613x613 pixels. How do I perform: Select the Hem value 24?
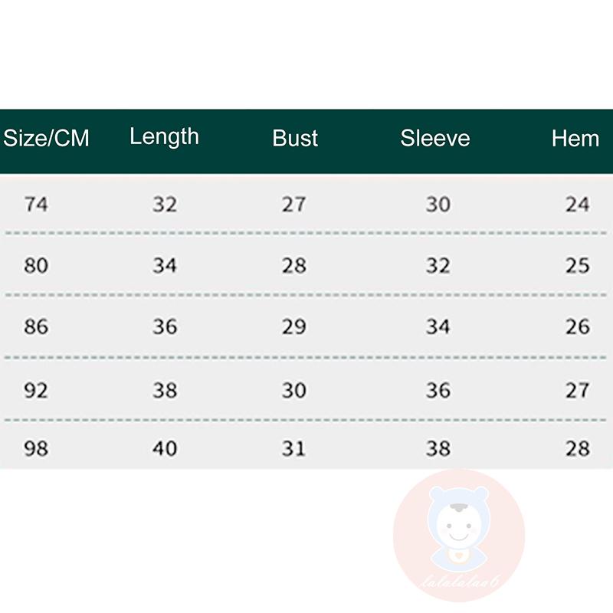point(578,205)
